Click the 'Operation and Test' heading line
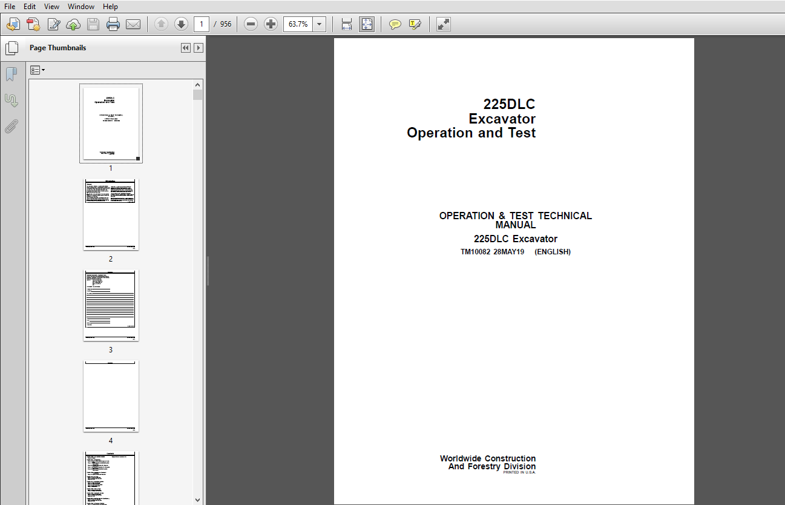785x505 pixels. (471, 133)
